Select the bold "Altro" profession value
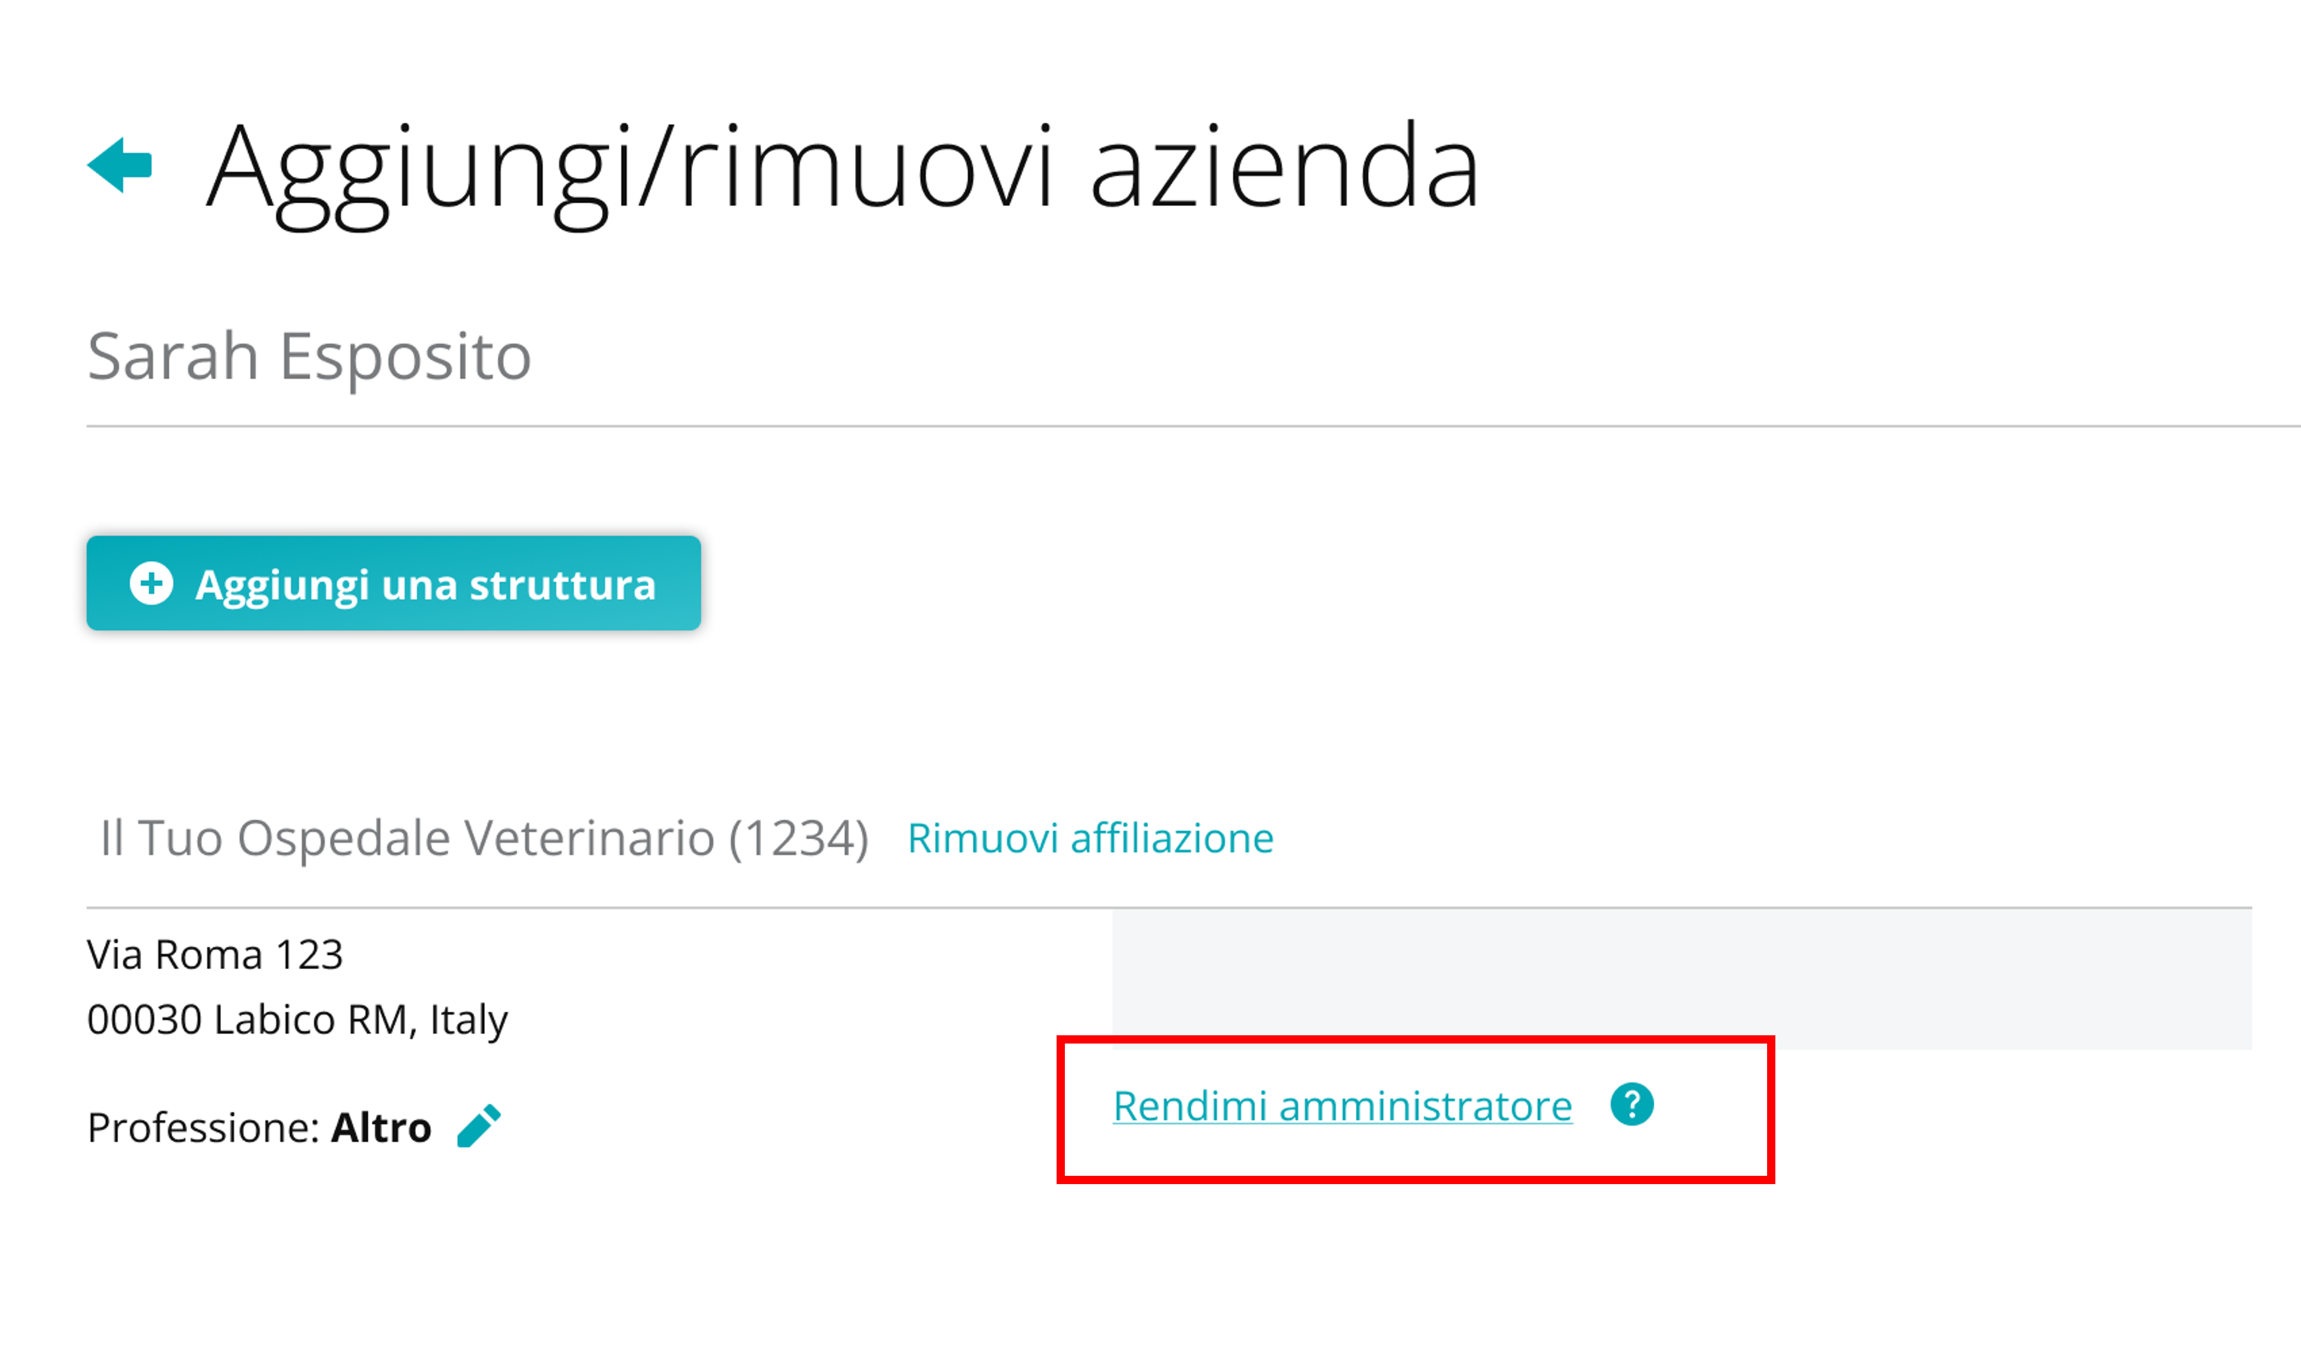The height and width of the screenshot is (1353, 2301). pos(381,1129)
